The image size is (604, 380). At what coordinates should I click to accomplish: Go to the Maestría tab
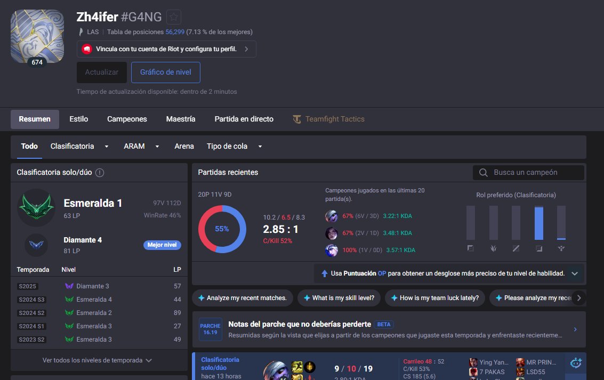(181, 119)
